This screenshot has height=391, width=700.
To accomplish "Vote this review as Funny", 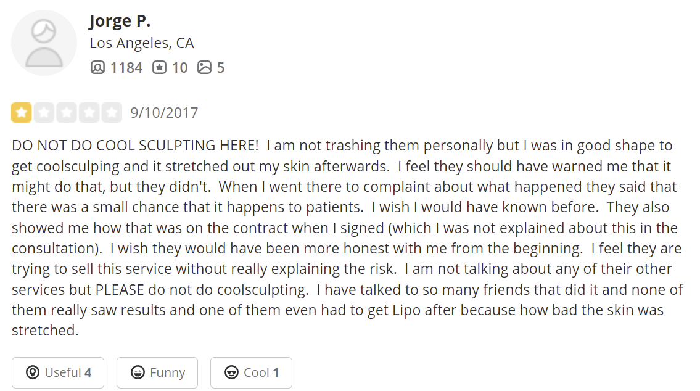I will click(157, 372).
